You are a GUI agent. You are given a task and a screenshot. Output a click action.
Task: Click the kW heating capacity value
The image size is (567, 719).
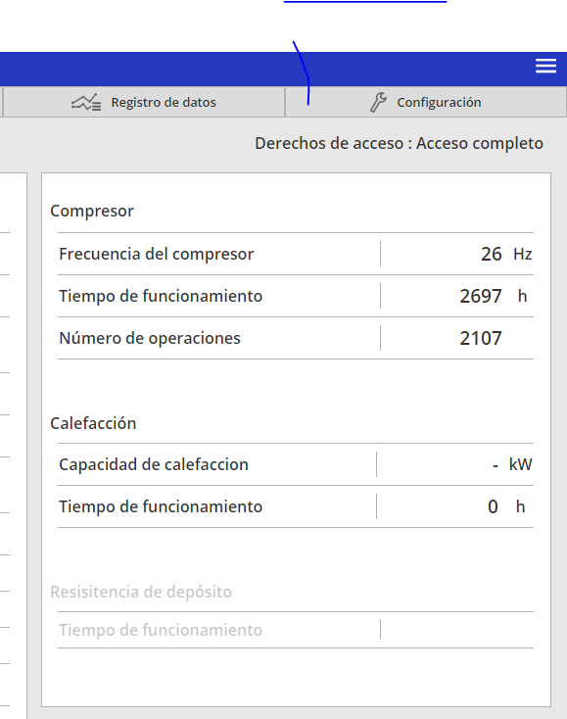(x=512, y=464)
